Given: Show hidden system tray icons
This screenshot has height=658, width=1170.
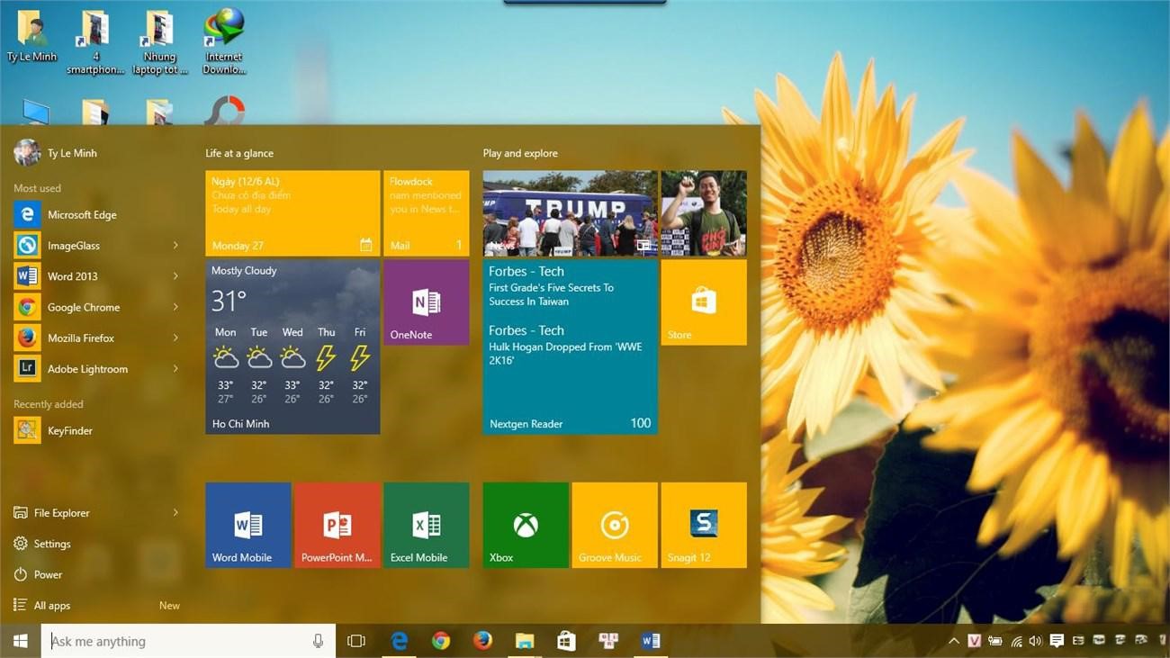Looking at the screenshot, I should click(953, 641).
